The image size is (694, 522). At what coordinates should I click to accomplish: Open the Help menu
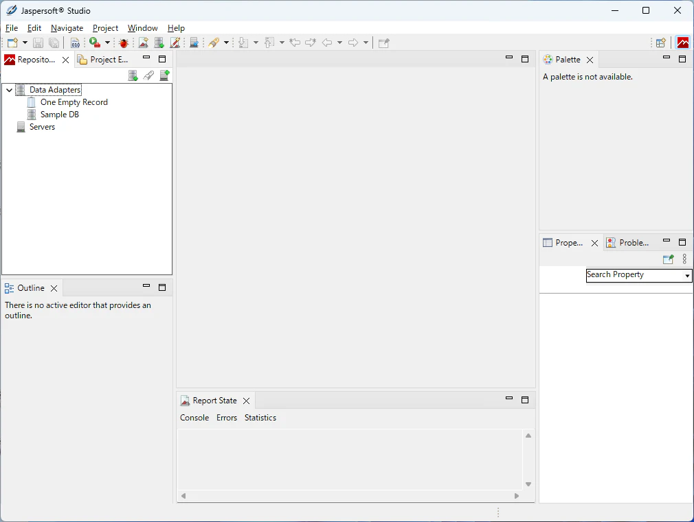tap(176, 28)
